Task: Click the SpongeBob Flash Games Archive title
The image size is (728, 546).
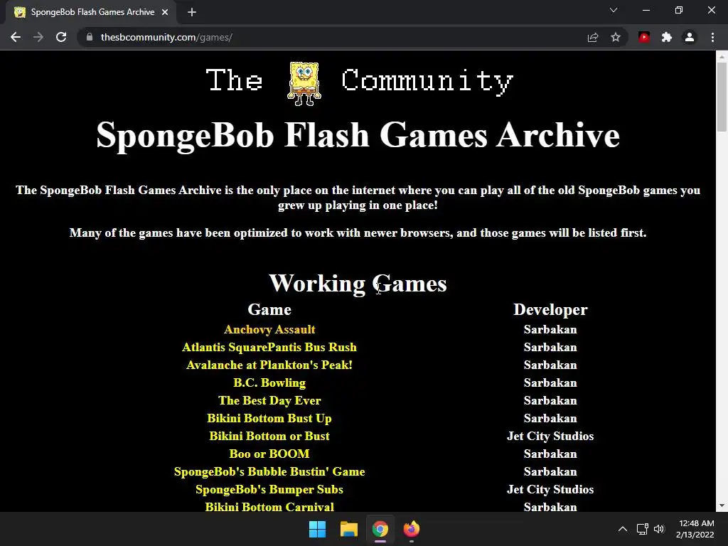Action: (358, 136)
